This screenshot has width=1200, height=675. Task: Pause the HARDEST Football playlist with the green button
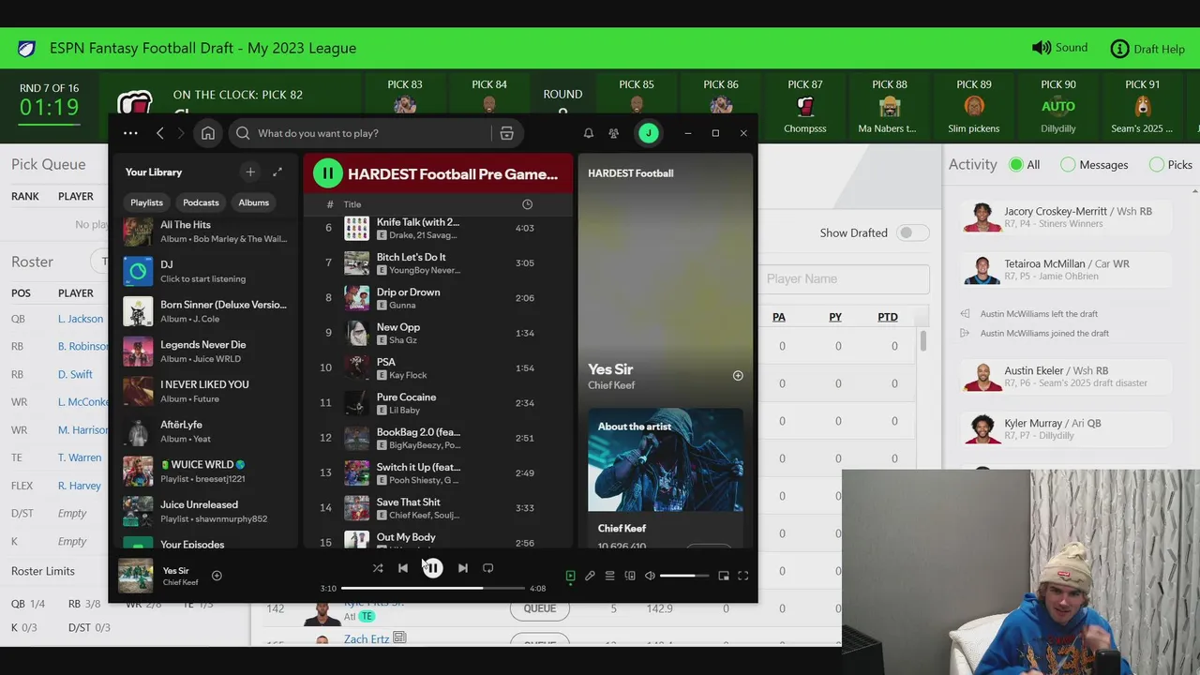coord(327,172)
